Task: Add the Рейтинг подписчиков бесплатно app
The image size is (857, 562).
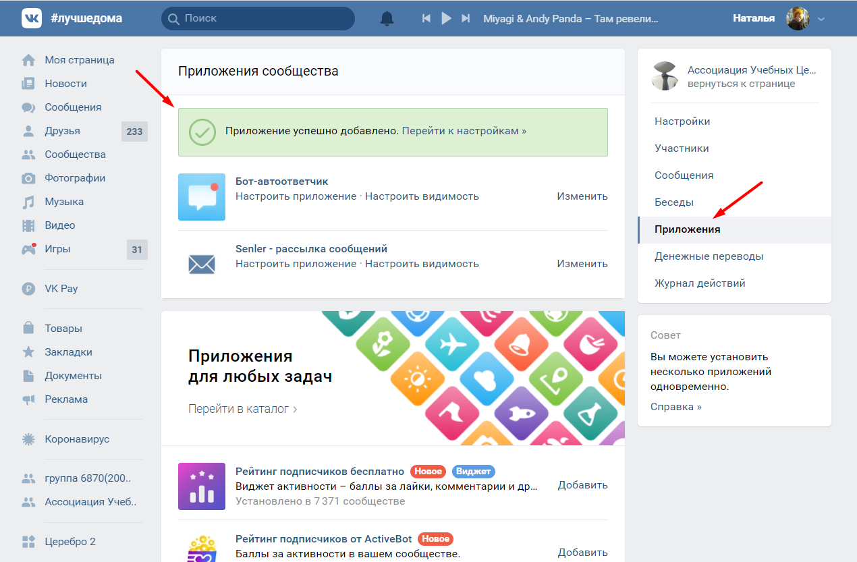Action: (x=582, y=485)
